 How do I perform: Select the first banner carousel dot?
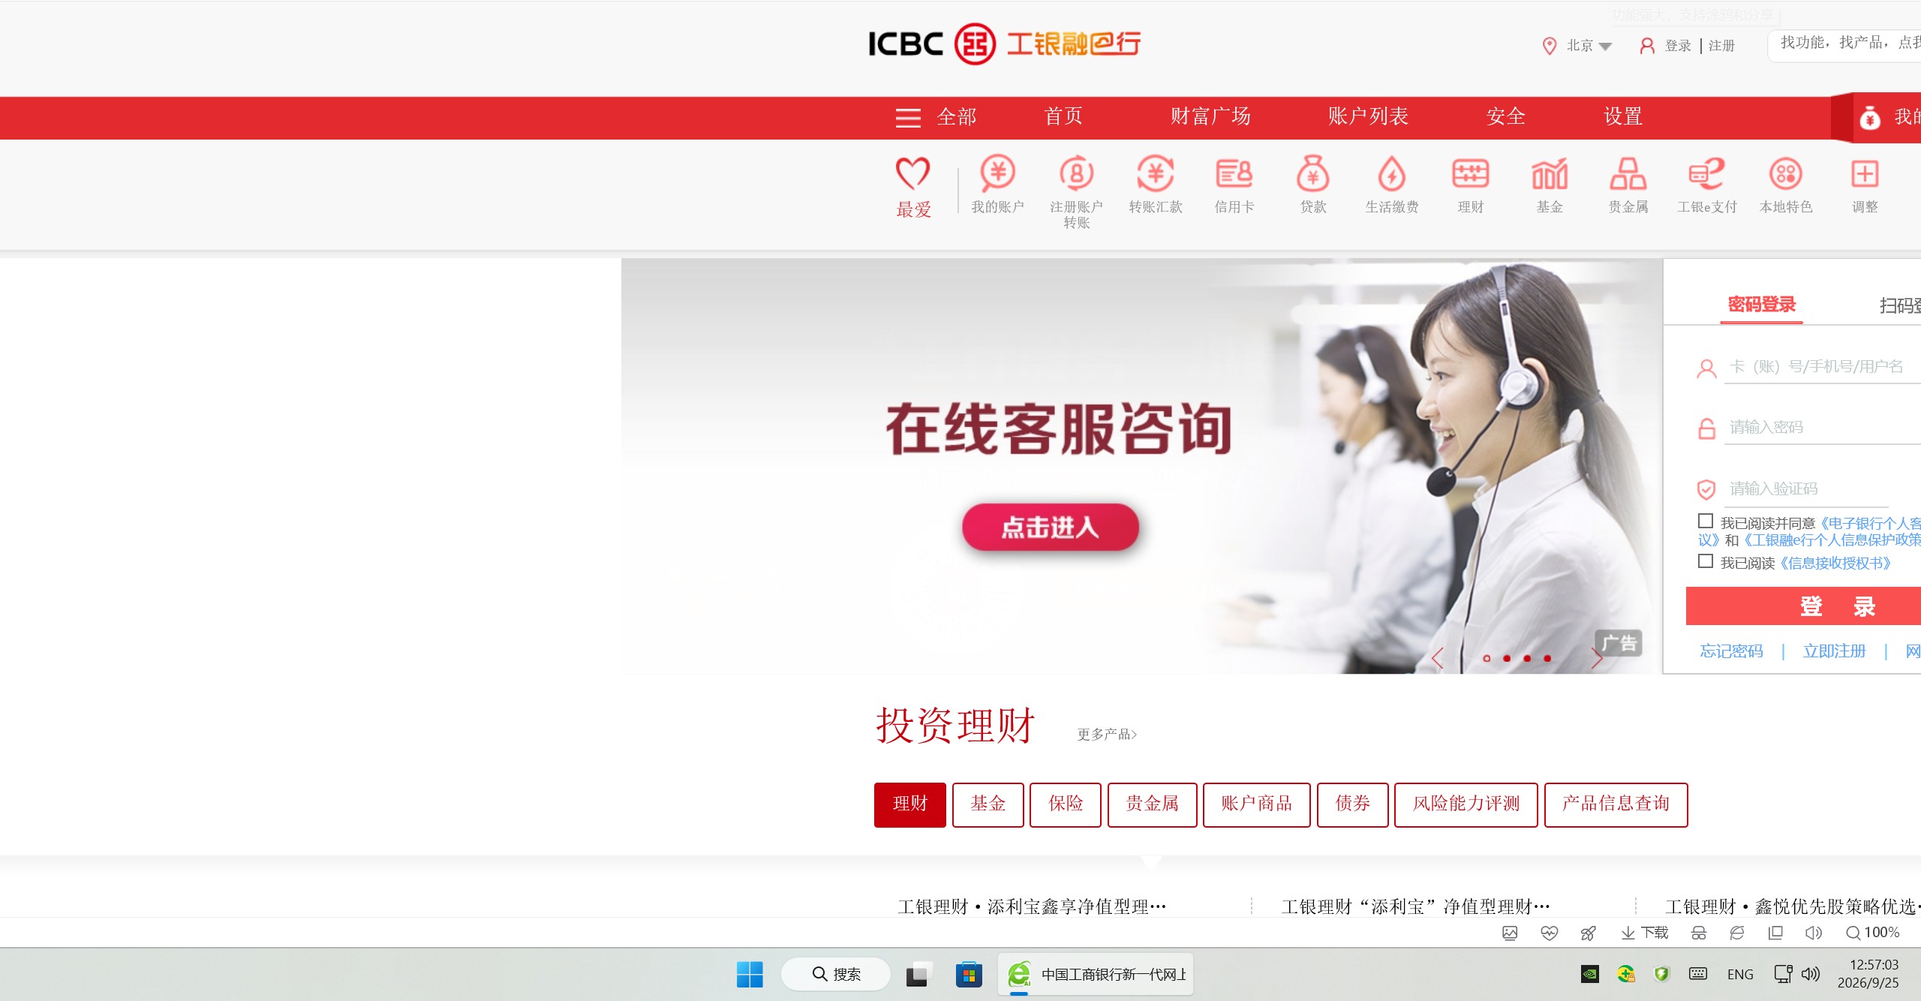[1487, 658]
